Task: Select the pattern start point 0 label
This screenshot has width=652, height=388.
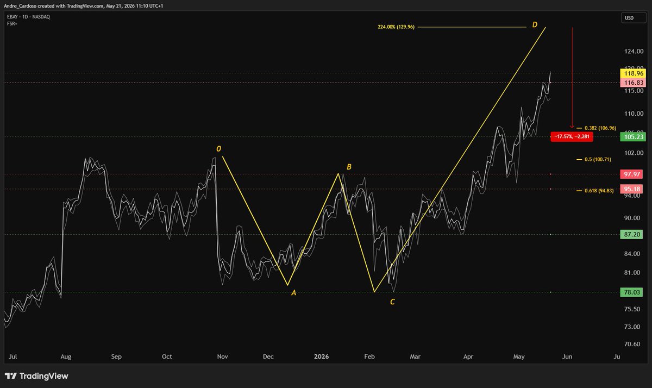Action: pos(218,148)
